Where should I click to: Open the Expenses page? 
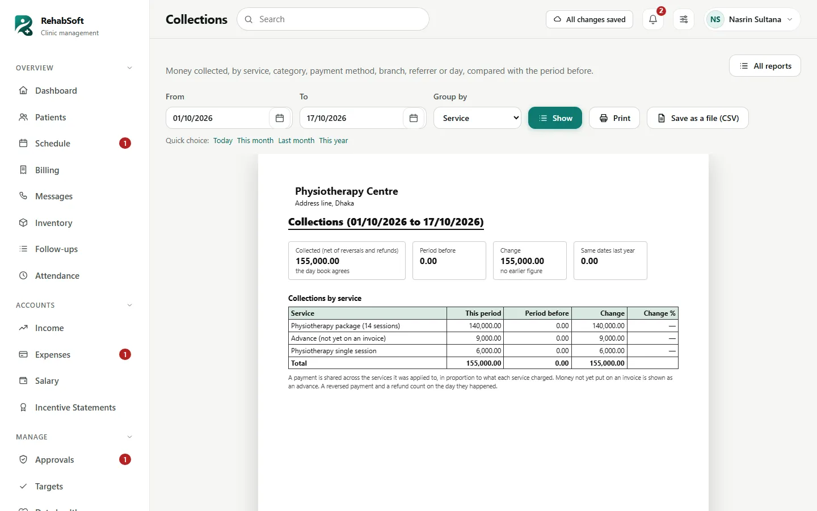(75, 354)
